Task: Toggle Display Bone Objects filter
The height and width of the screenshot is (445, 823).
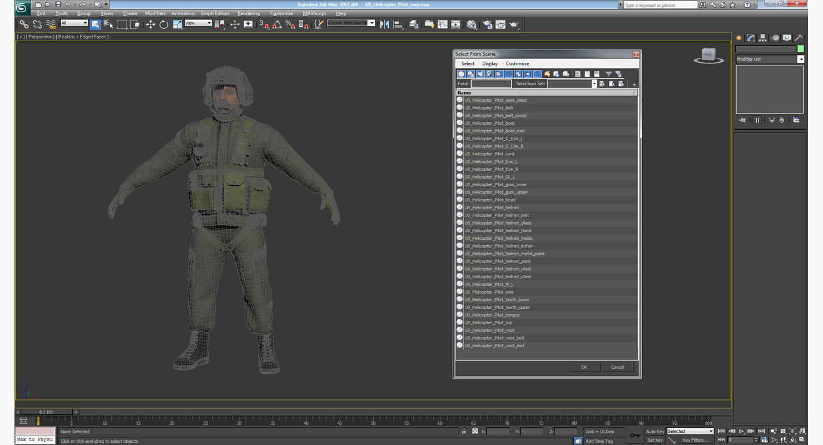Action: click(537, 74)
